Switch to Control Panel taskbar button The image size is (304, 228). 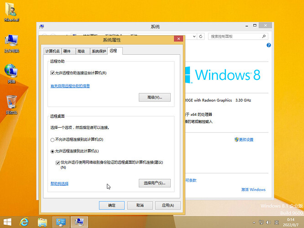[x=61, y=222]
